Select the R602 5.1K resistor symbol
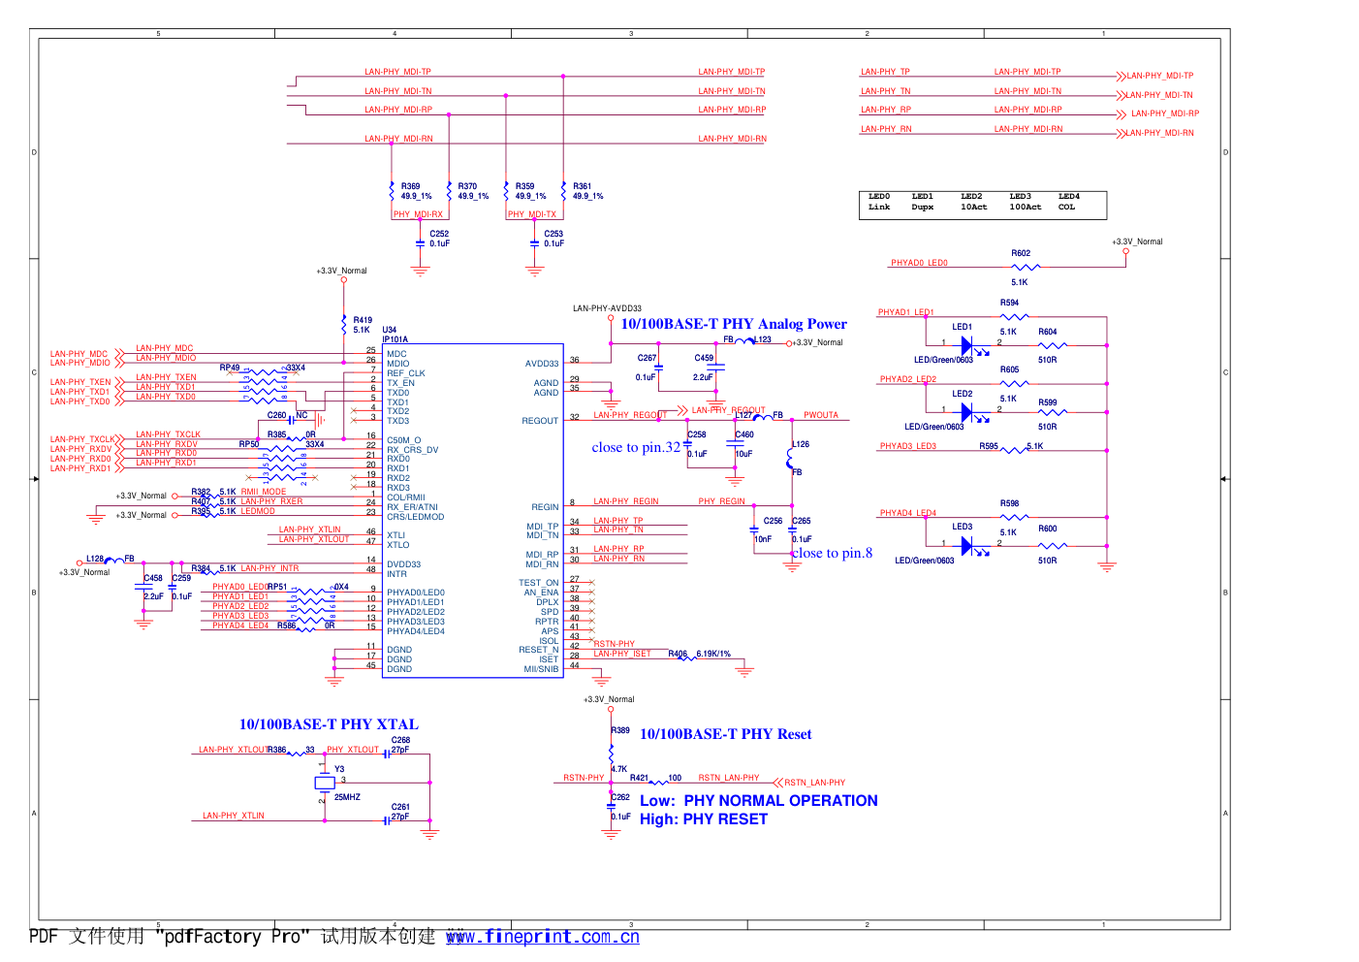This screenshot has width=1359, height=962. (x=1025, y=267)
